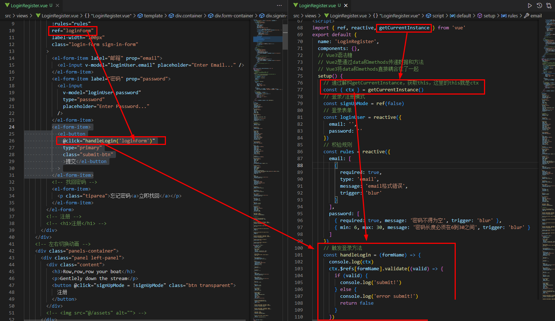Click 'components: {},' line
Image resolution: width=555 pixels, height=321 pixels.
click(x=339, y=48)
